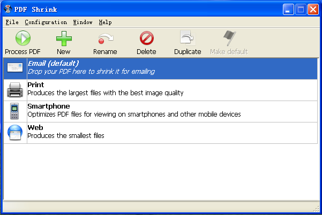This screenshot has height=215, width=322.
Task: Select the "Web" configuration title
Action: (x=35, y=127)
